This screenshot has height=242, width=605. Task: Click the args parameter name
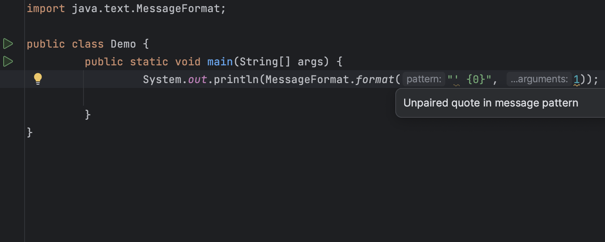(310, 62)
